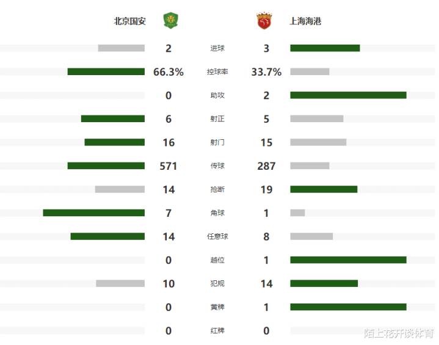The width and height of the screenshot is (439, 345).
Task: Click Shanghai's green goals bar
Action: click(x=325, y=48)
